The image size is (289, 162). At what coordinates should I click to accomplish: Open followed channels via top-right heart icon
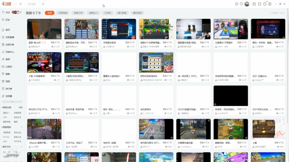[x=242, y=4]
